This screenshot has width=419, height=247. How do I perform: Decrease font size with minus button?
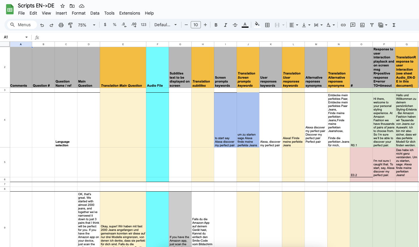186,25
